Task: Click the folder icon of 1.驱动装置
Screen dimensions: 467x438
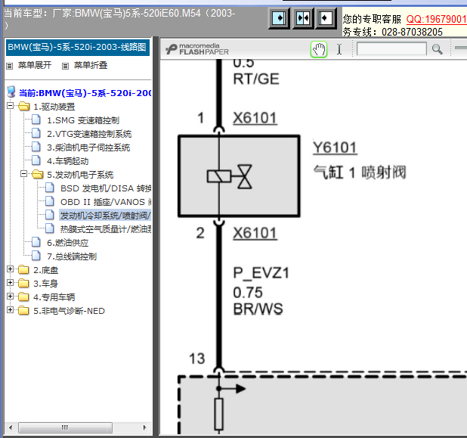Action: (24, 106)
